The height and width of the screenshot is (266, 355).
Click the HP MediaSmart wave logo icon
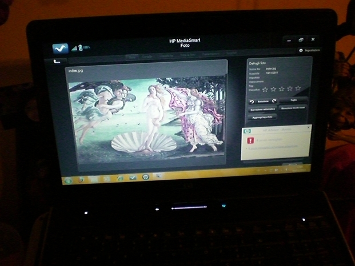pos(60,49)
